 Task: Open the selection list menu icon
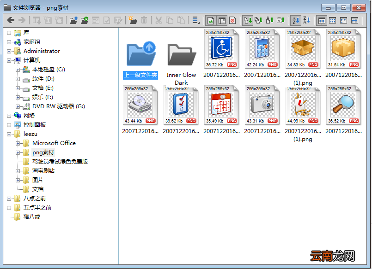tap(196, 20)
